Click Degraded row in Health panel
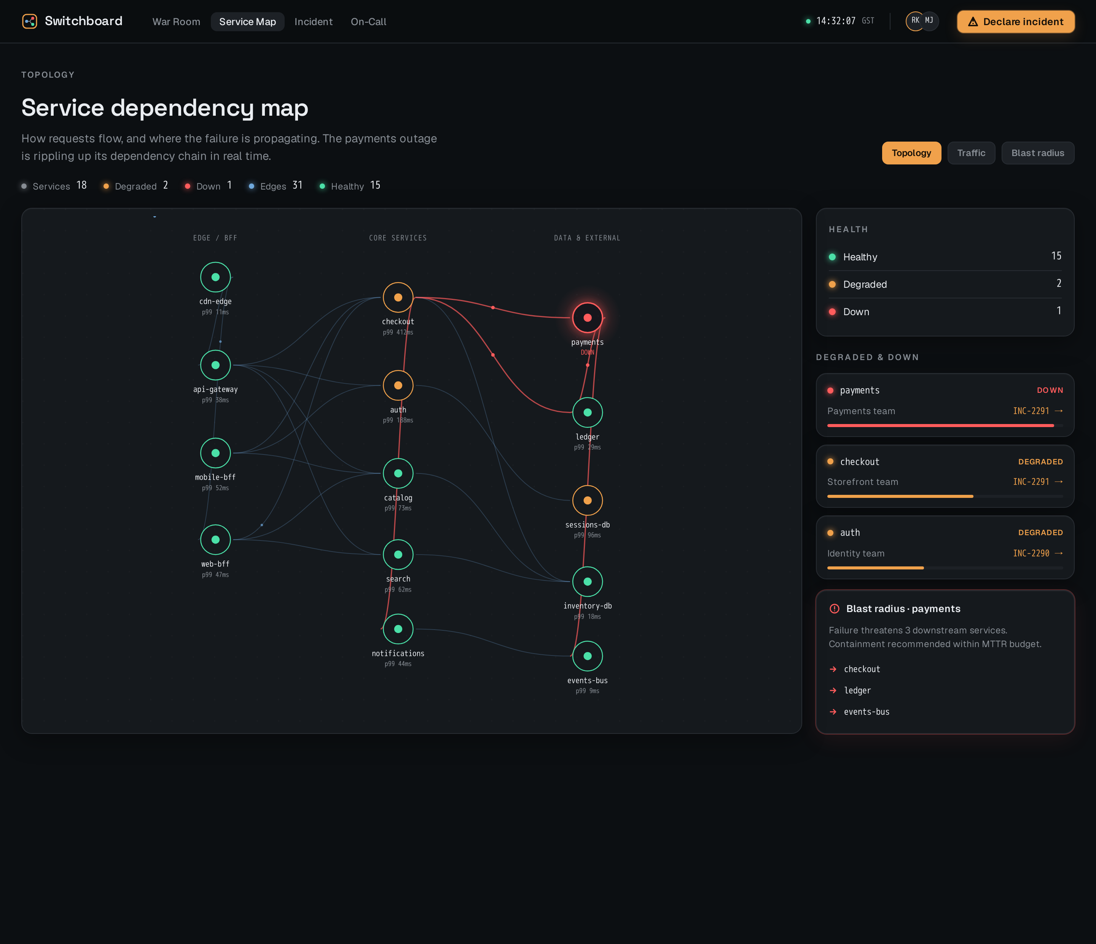The height and width of the screenshot is (944, 1096). click(x=945, y=284)
